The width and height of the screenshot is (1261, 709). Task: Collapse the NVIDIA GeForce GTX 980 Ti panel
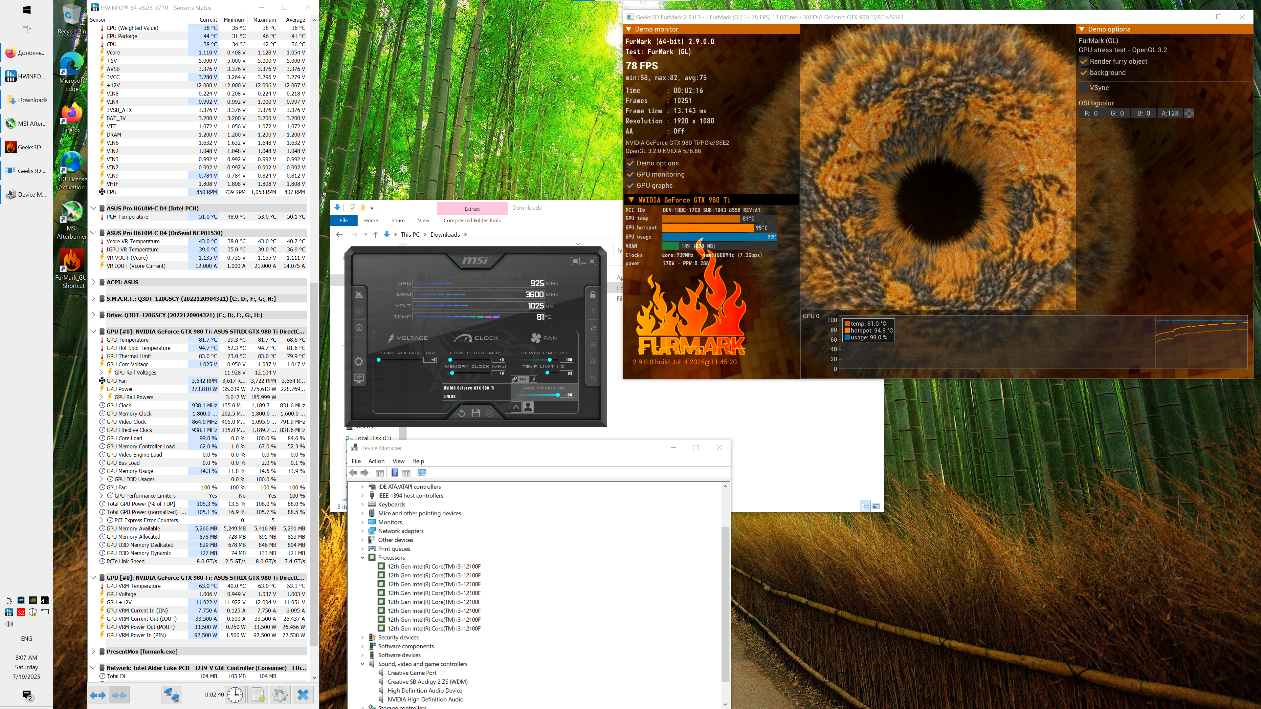631,200
